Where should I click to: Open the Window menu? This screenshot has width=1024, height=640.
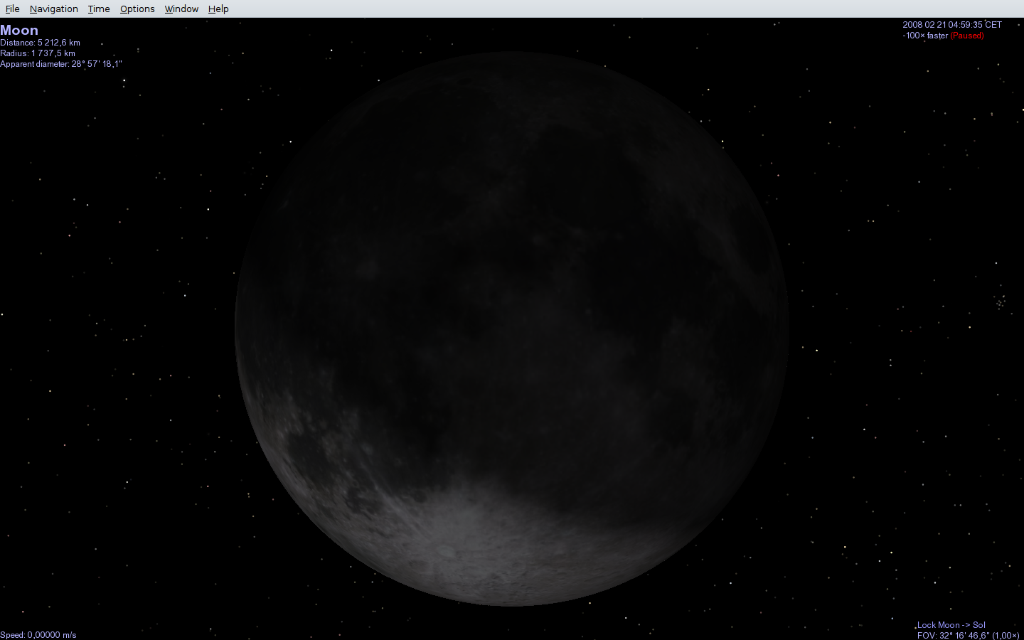(x=181, y=9)
